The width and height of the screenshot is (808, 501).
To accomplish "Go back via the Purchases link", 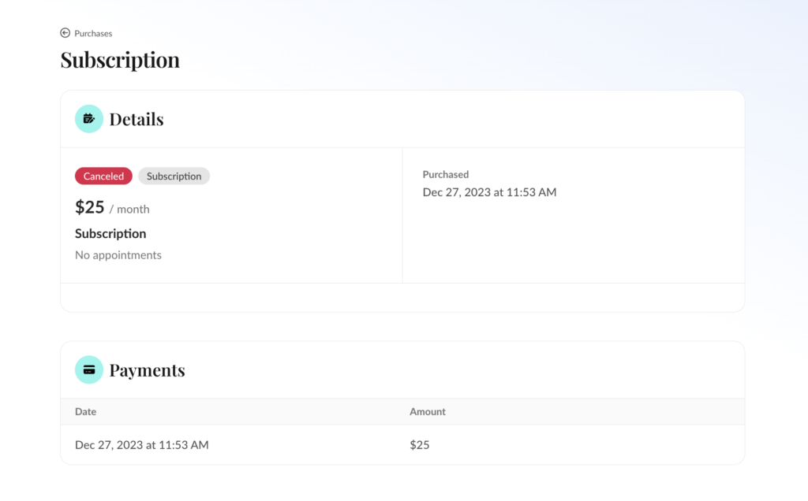I will pyautogui.click(x=93, y=33).
